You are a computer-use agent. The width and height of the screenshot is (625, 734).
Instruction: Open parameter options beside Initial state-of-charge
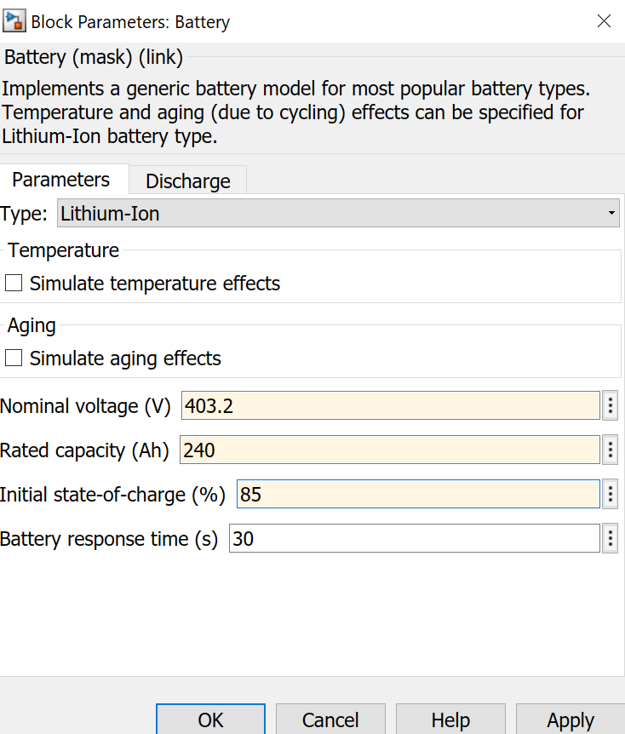[x=610, y=494]
